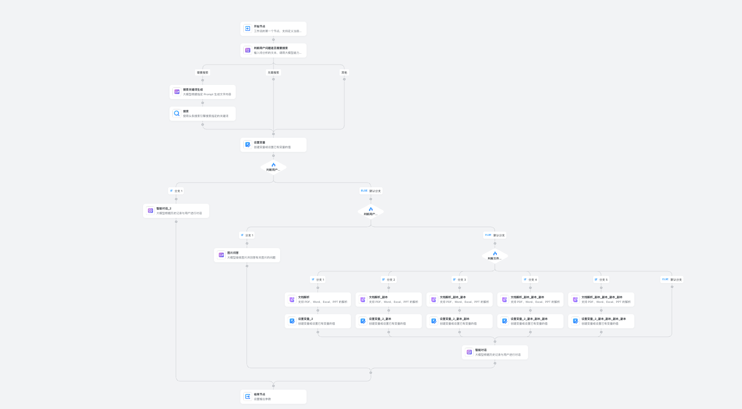The height and width of the screenshot is (409, 742).
Task: Open the 设置变量_2 node card
Action: [318, 321]
